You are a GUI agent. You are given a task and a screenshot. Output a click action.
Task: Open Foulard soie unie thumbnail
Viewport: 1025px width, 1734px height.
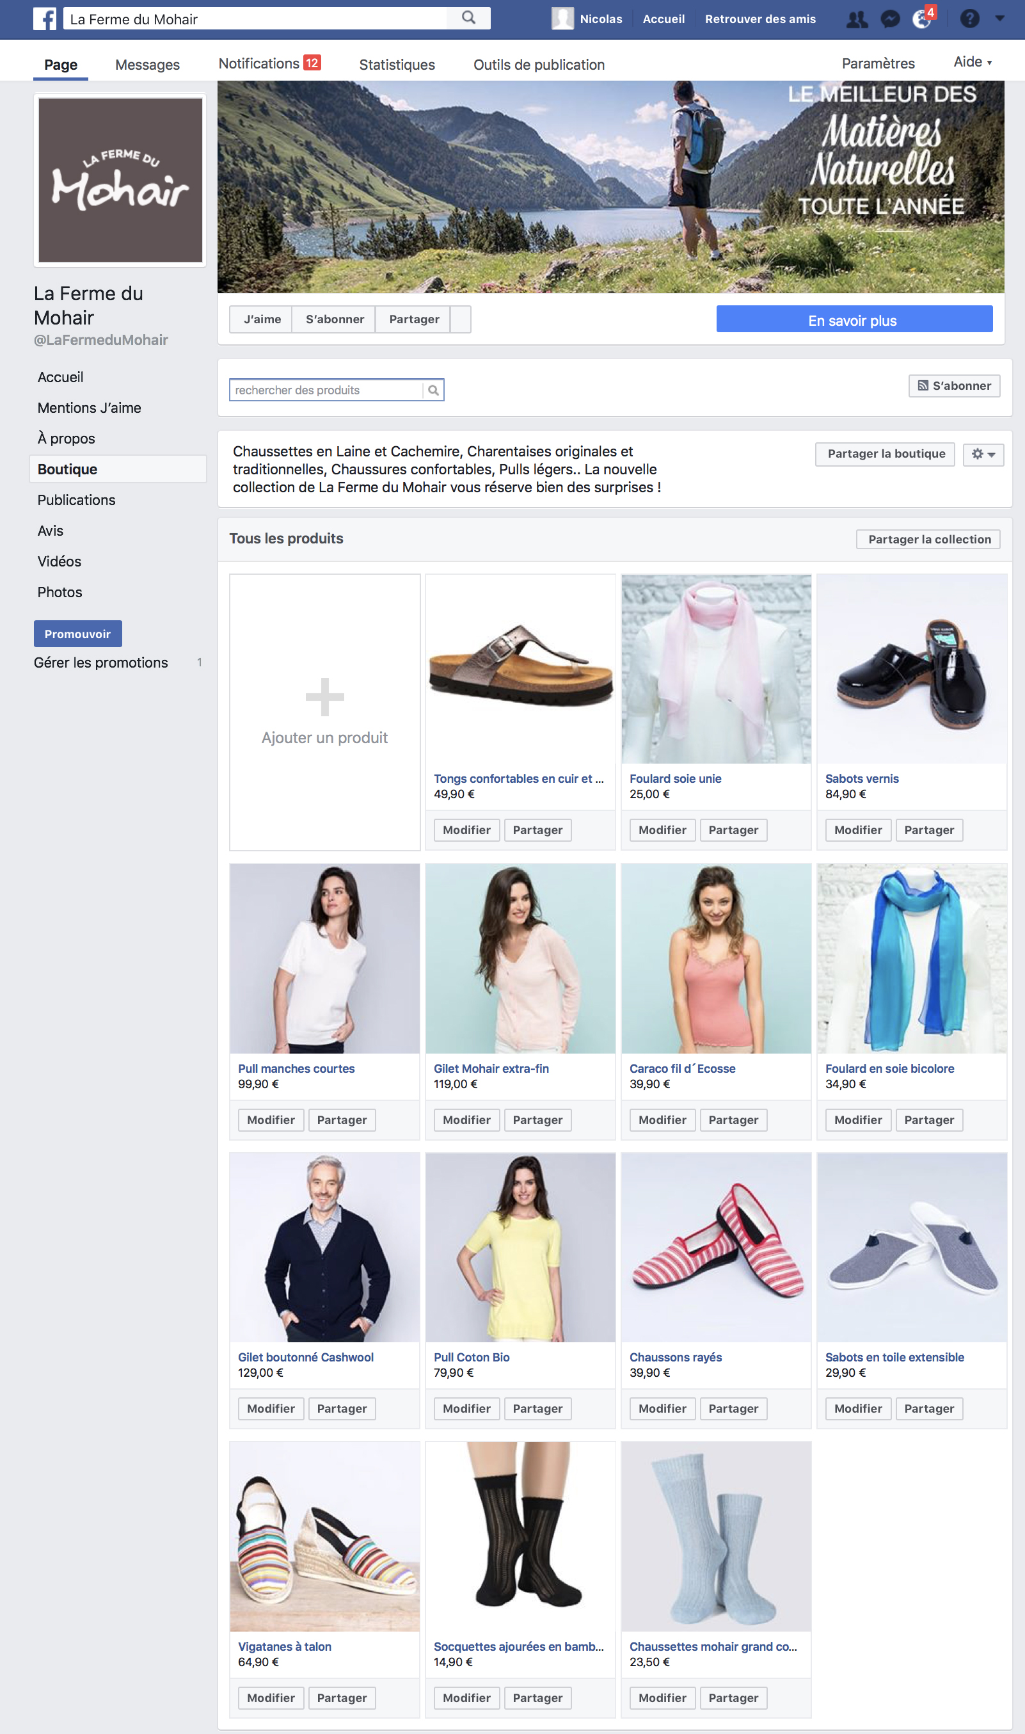point(716,669)
